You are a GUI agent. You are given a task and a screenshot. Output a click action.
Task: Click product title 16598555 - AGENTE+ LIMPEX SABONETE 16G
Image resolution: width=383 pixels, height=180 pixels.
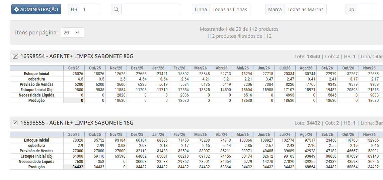[x=77, y=123]
